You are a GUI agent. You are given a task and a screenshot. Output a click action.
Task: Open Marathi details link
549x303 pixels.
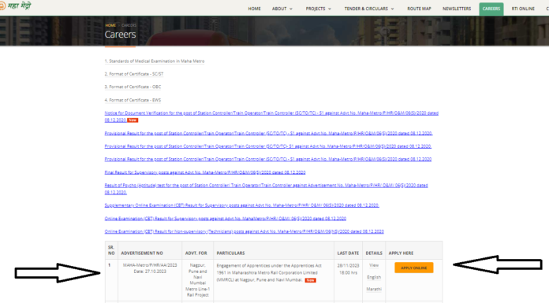point(374,289)
